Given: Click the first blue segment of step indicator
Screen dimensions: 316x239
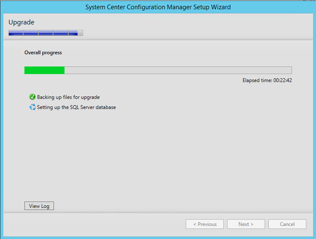Looking at the screenshot, I should [16, 33].
